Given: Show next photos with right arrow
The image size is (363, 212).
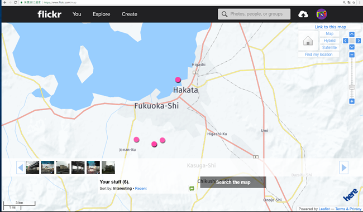Looking at the screenshot, I should coord(344,167).
